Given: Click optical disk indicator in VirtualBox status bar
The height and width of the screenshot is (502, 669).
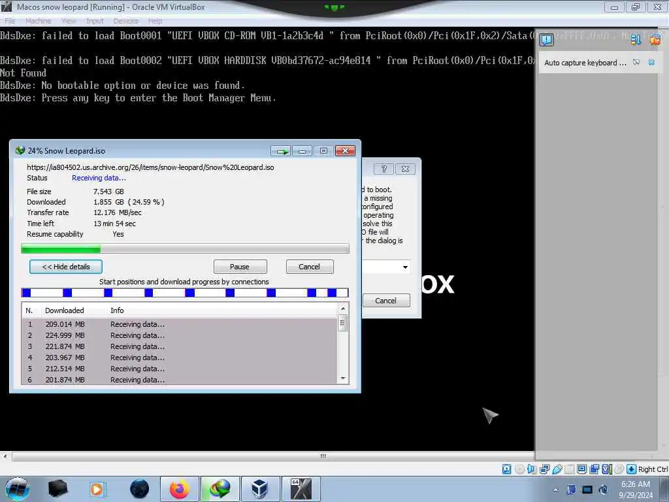Looking at the screenshot, I should point(519,469).
